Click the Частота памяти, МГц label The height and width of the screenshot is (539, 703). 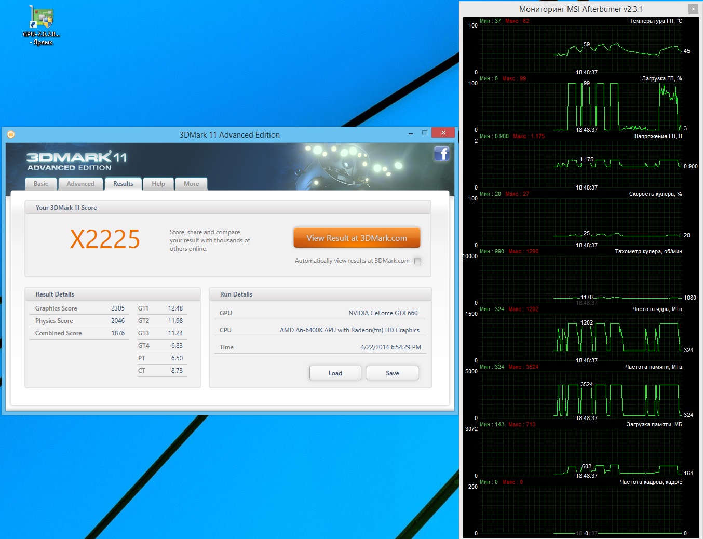click(654, 367)
